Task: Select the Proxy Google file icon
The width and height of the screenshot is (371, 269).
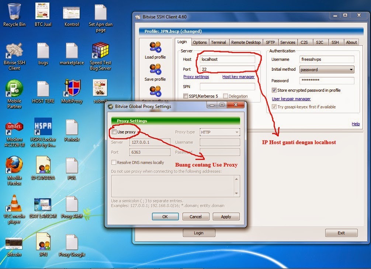Action: [x=72, y=245]
